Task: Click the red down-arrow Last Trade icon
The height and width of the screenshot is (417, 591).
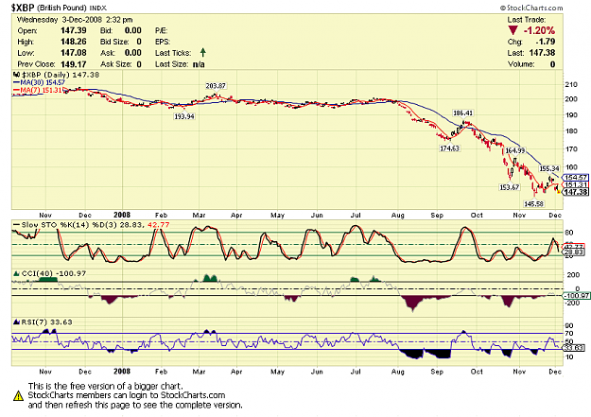Action: (513, 30)
